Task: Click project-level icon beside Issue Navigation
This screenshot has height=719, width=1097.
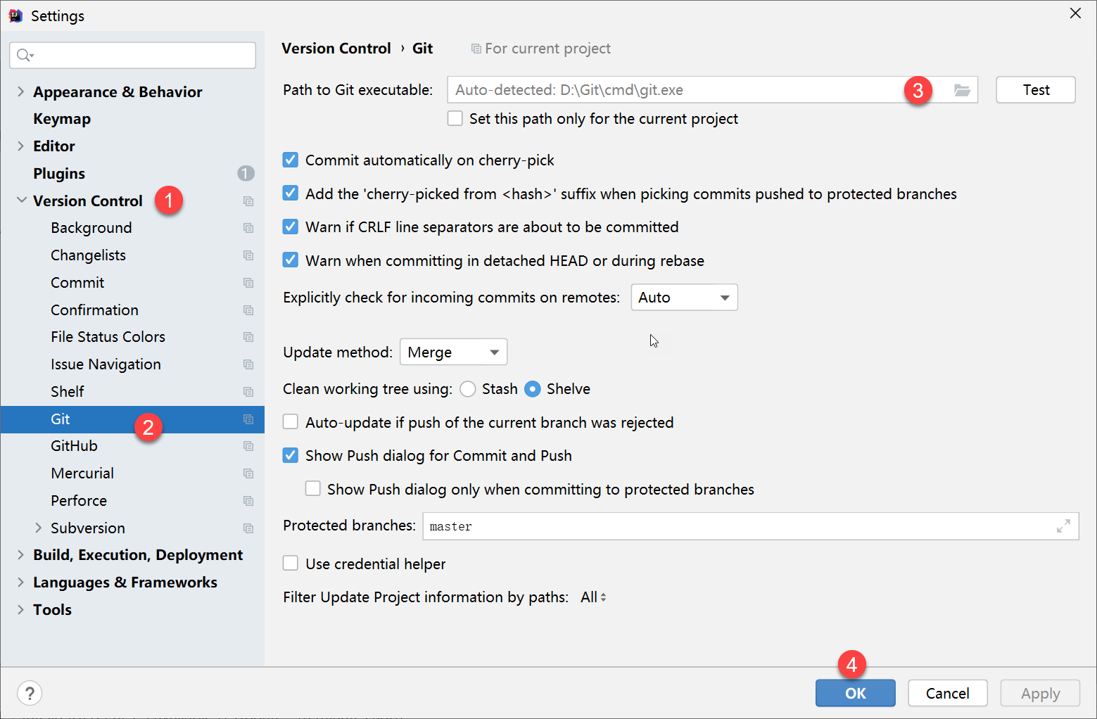Action: point(248,364)
